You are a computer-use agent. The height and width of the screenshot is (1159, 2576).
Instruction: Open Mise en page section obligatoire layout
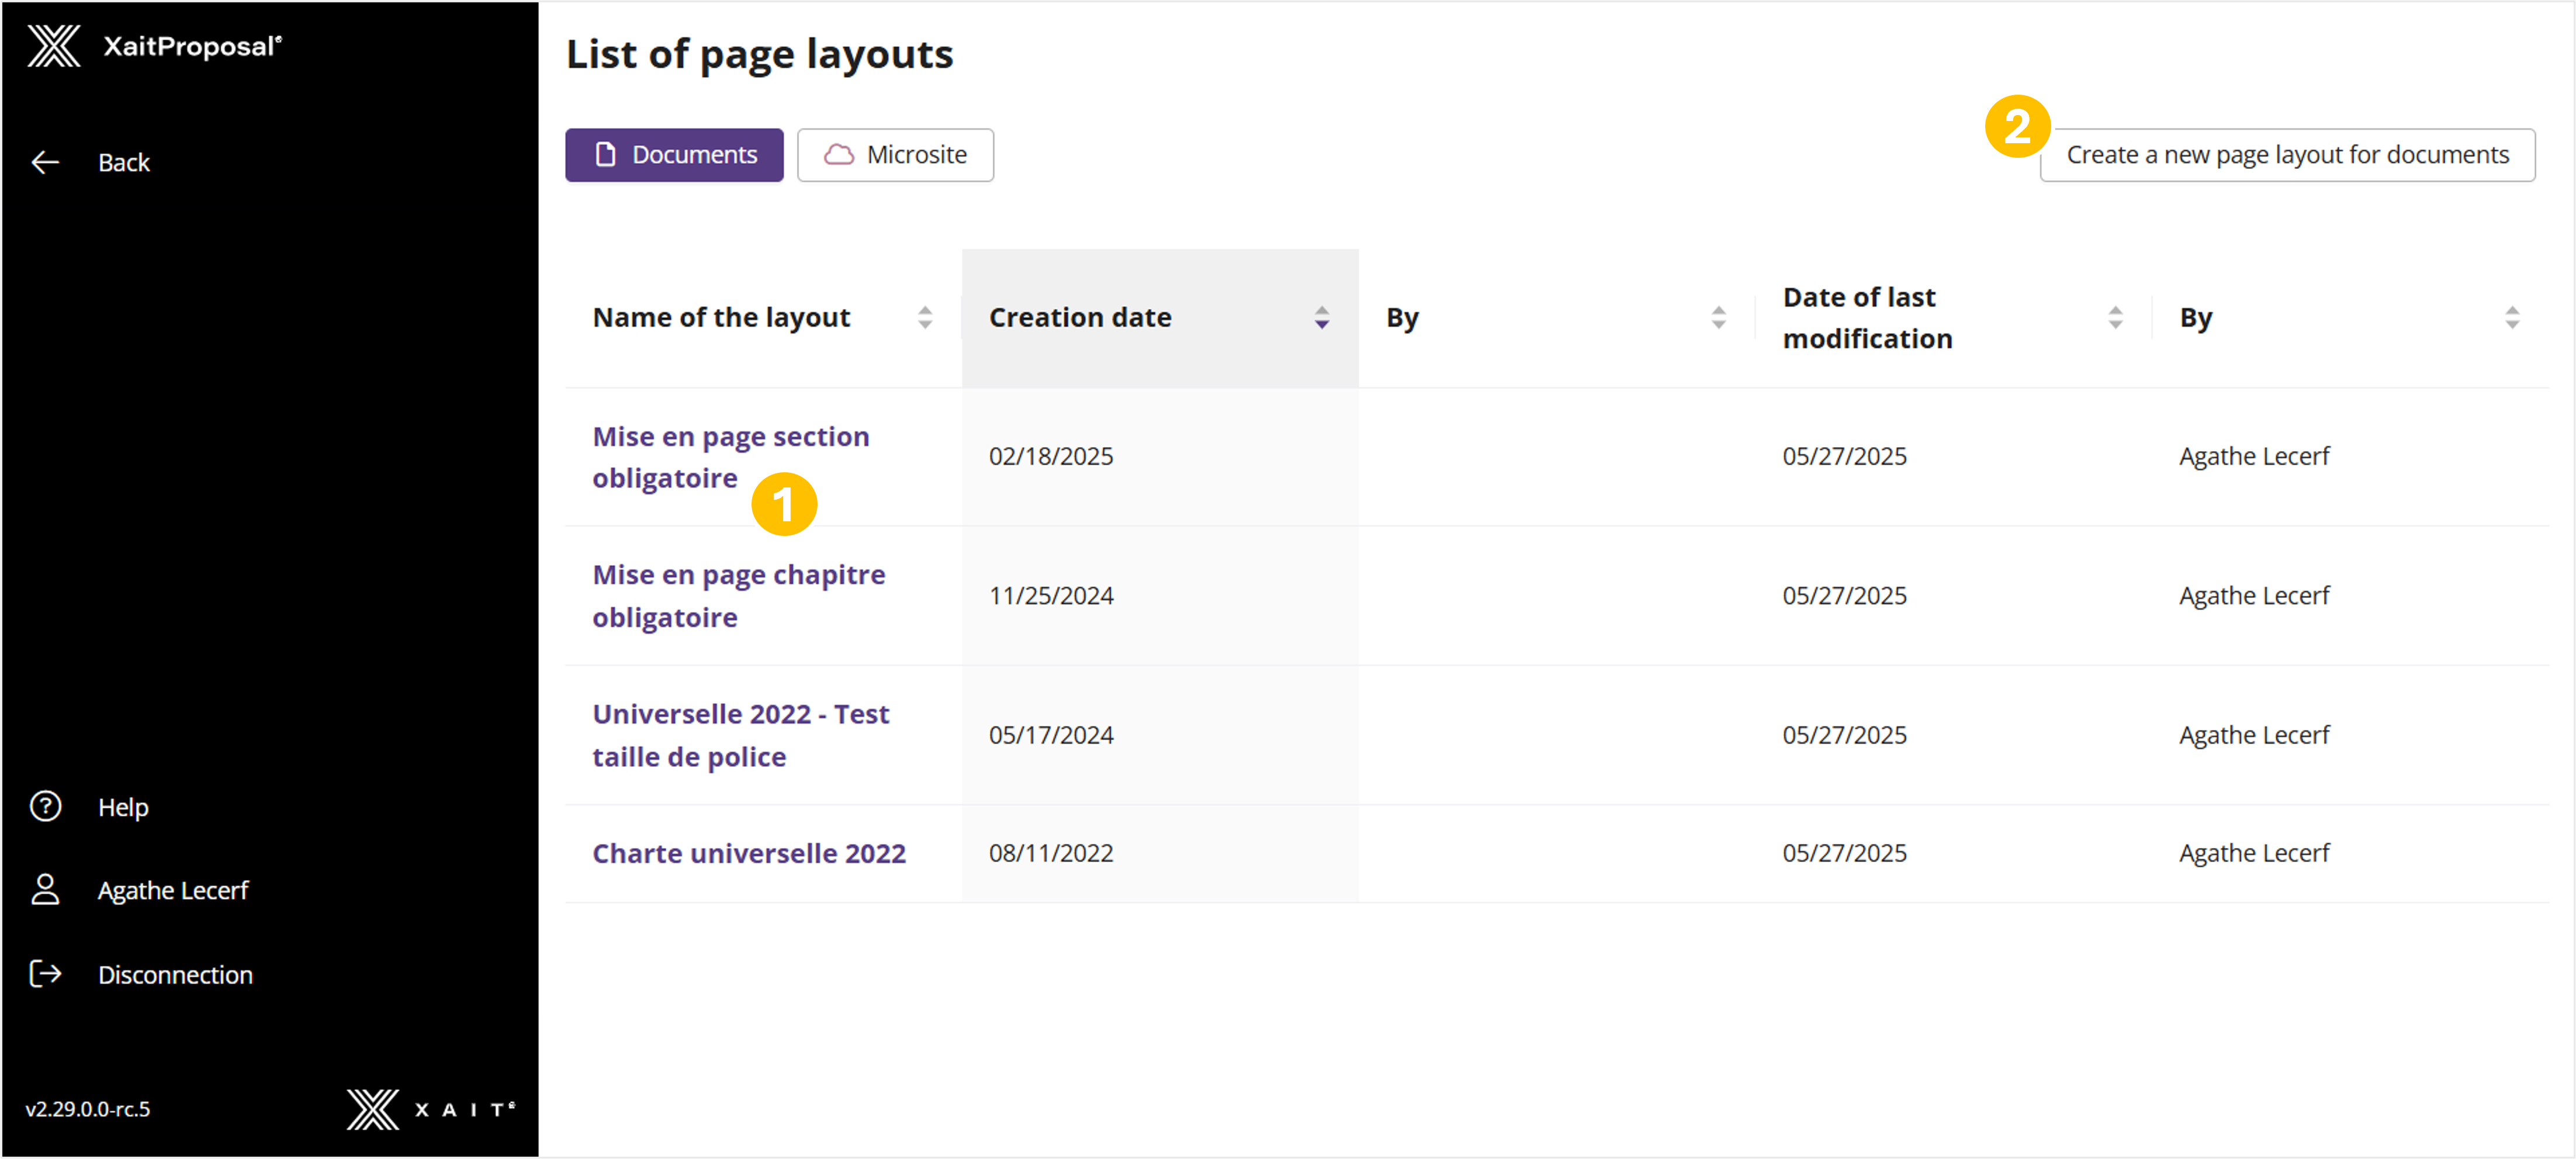(x=730, y=437)
